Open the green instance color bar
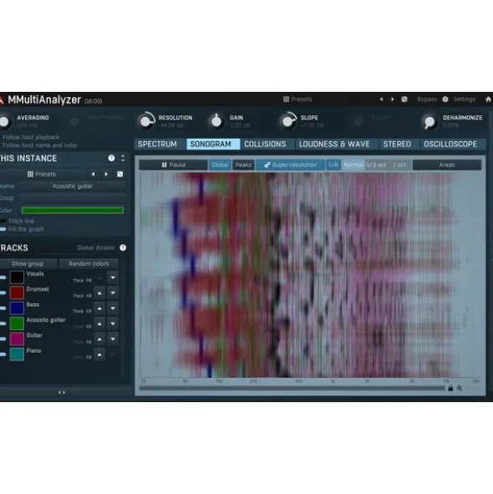 pos(73,211)
